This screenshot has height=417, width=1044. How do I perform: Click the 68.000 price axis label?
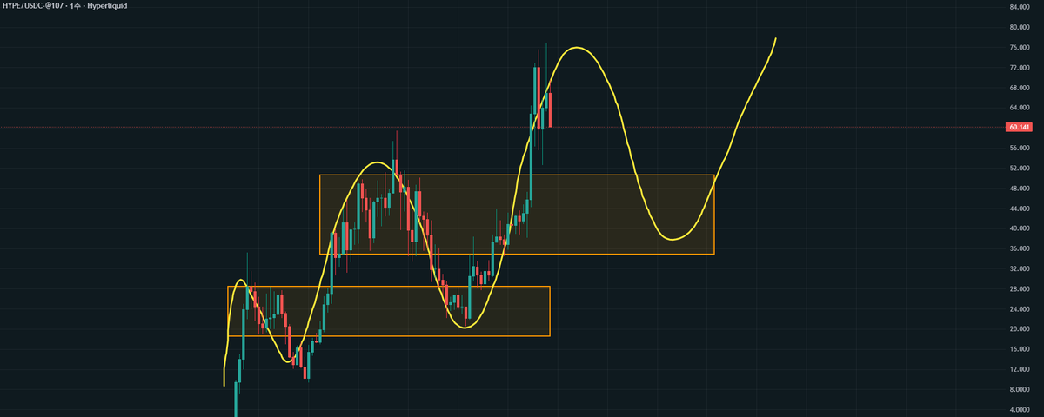pos(1020,88)
